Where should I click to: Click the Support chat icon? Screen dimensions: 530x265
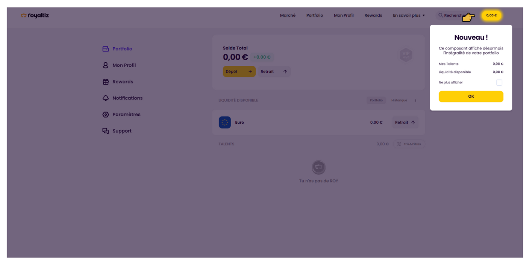click(106, 131)
